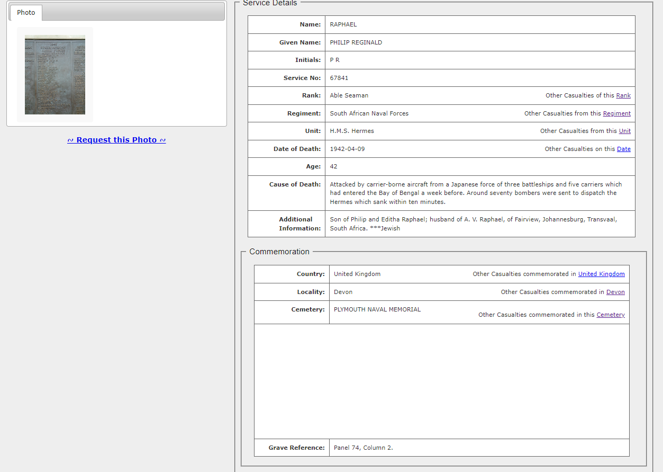663x472 pixels.
Task: Click the Locality field label
Action: pos(311,292)
